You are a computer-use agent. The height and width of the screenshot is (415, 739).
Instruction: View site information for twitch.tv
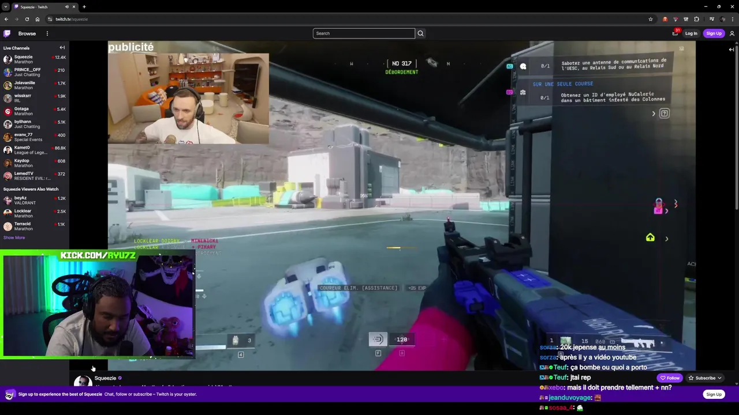point(50,19)
